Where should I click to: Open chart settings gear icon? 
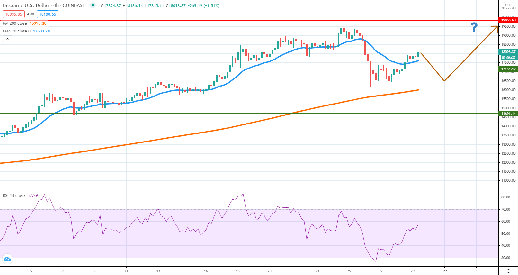tap(508, 271)
